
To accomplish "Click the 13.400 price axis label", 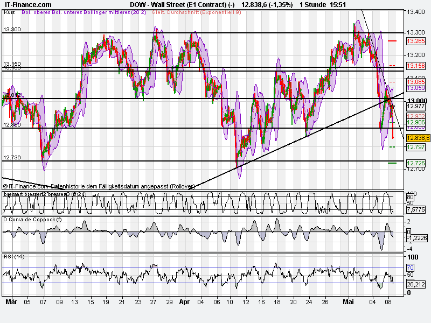I will (x=415, y=12).
